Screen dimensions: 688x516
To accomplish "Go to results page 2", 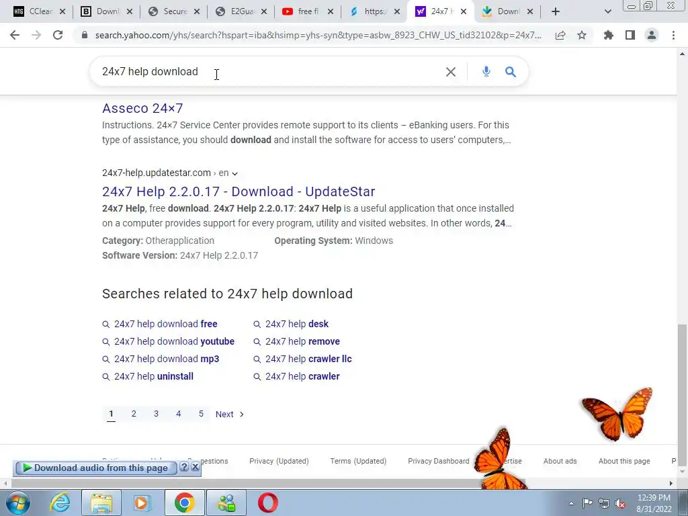I will pos(134,414).
